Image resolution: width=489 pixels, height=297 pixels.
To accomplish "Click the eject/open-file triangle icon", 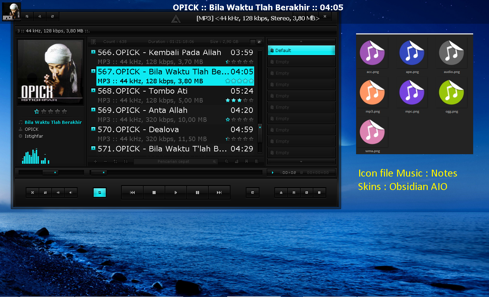I will coord(281,192).
